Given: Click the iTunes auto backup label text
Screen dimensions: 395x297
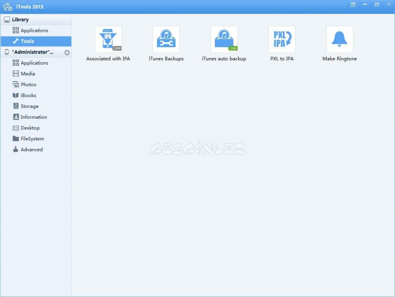Looking at the screenshot, I should pos(224,59).
